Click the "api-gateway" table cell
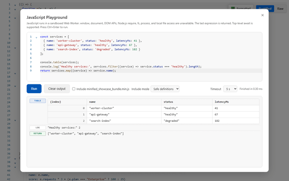 coord(124,115)
